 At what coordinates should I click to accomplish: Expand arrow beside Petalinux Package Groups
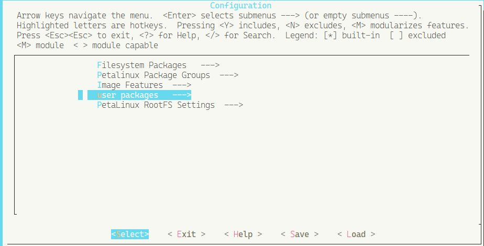(x=229, y=75)
